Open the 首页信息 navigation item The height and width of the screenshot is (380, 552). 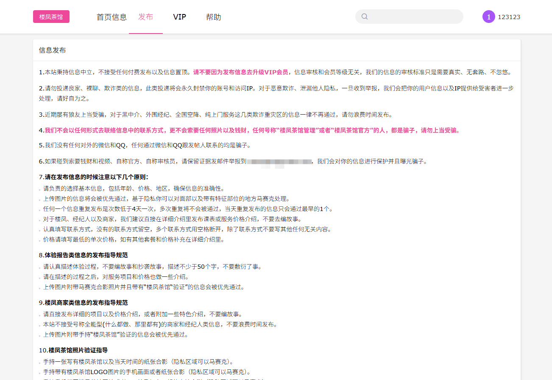point(112,17)
